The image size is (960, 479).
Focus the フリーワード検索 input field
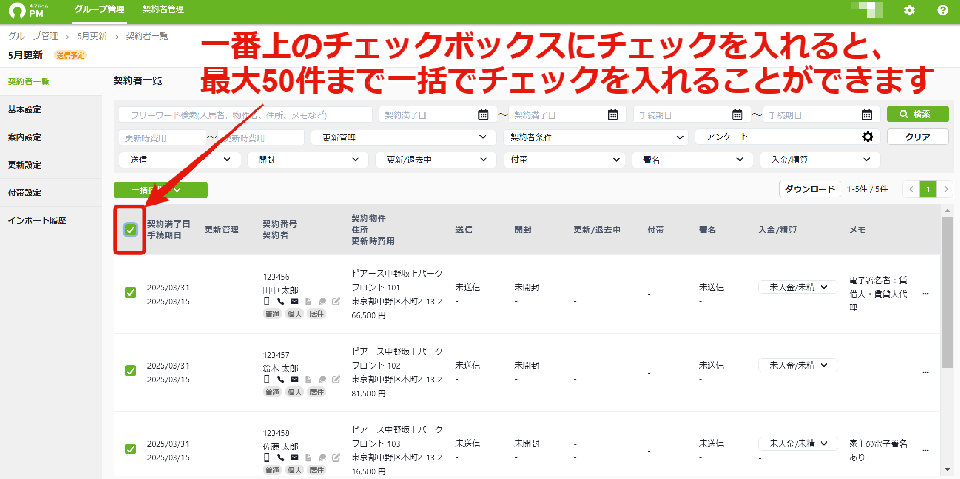tap(246, 115)
